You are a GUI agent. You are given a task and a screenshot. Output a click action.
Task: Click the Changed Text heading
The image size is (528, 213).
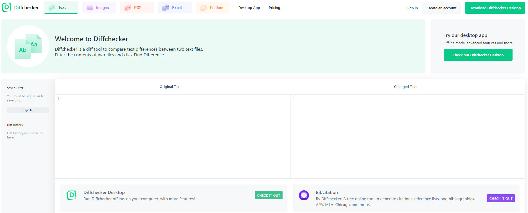tap(405, 87)
